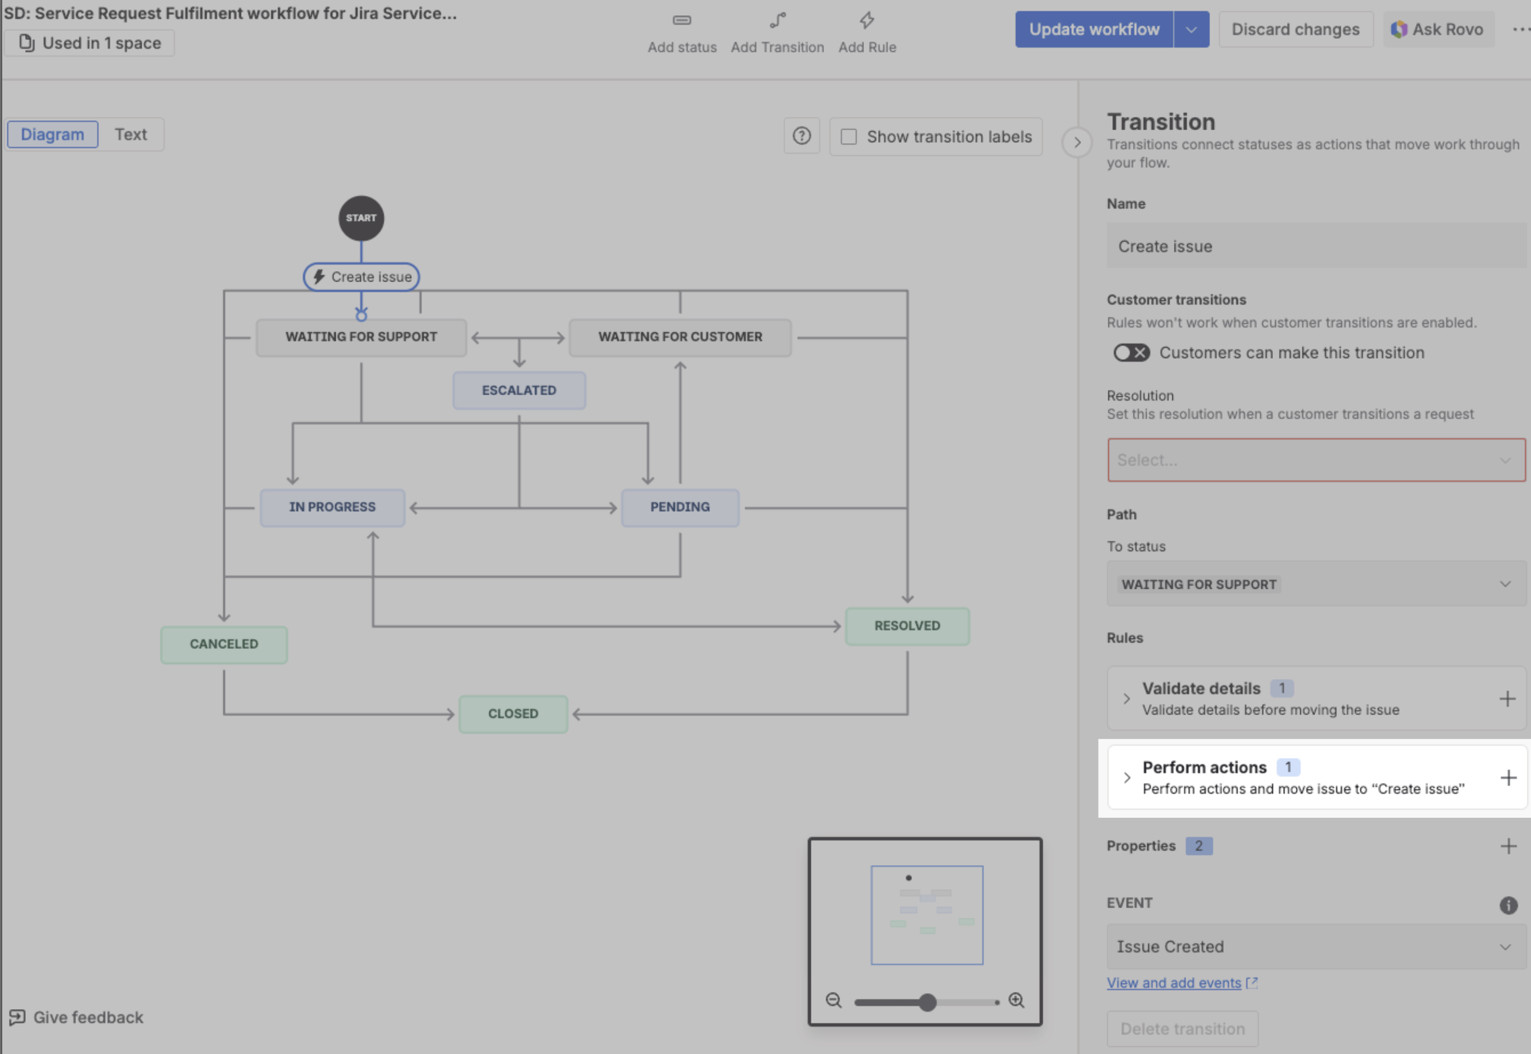Click the EVENT info icon

(x=1508, y=905)
